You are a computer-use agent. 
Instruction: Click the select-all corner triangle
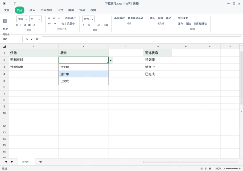[4, 47]
